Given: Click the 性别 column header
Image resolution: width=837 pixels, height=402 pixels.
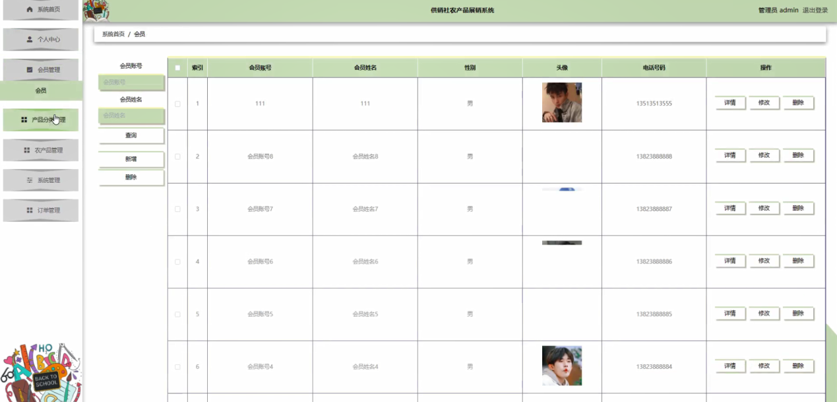Looking at the screenshot, I should coord(470,67).
